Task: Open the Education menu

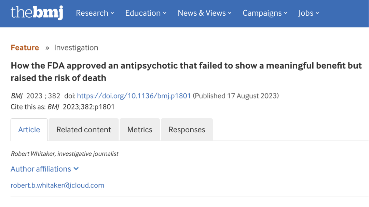Action: 146,13
